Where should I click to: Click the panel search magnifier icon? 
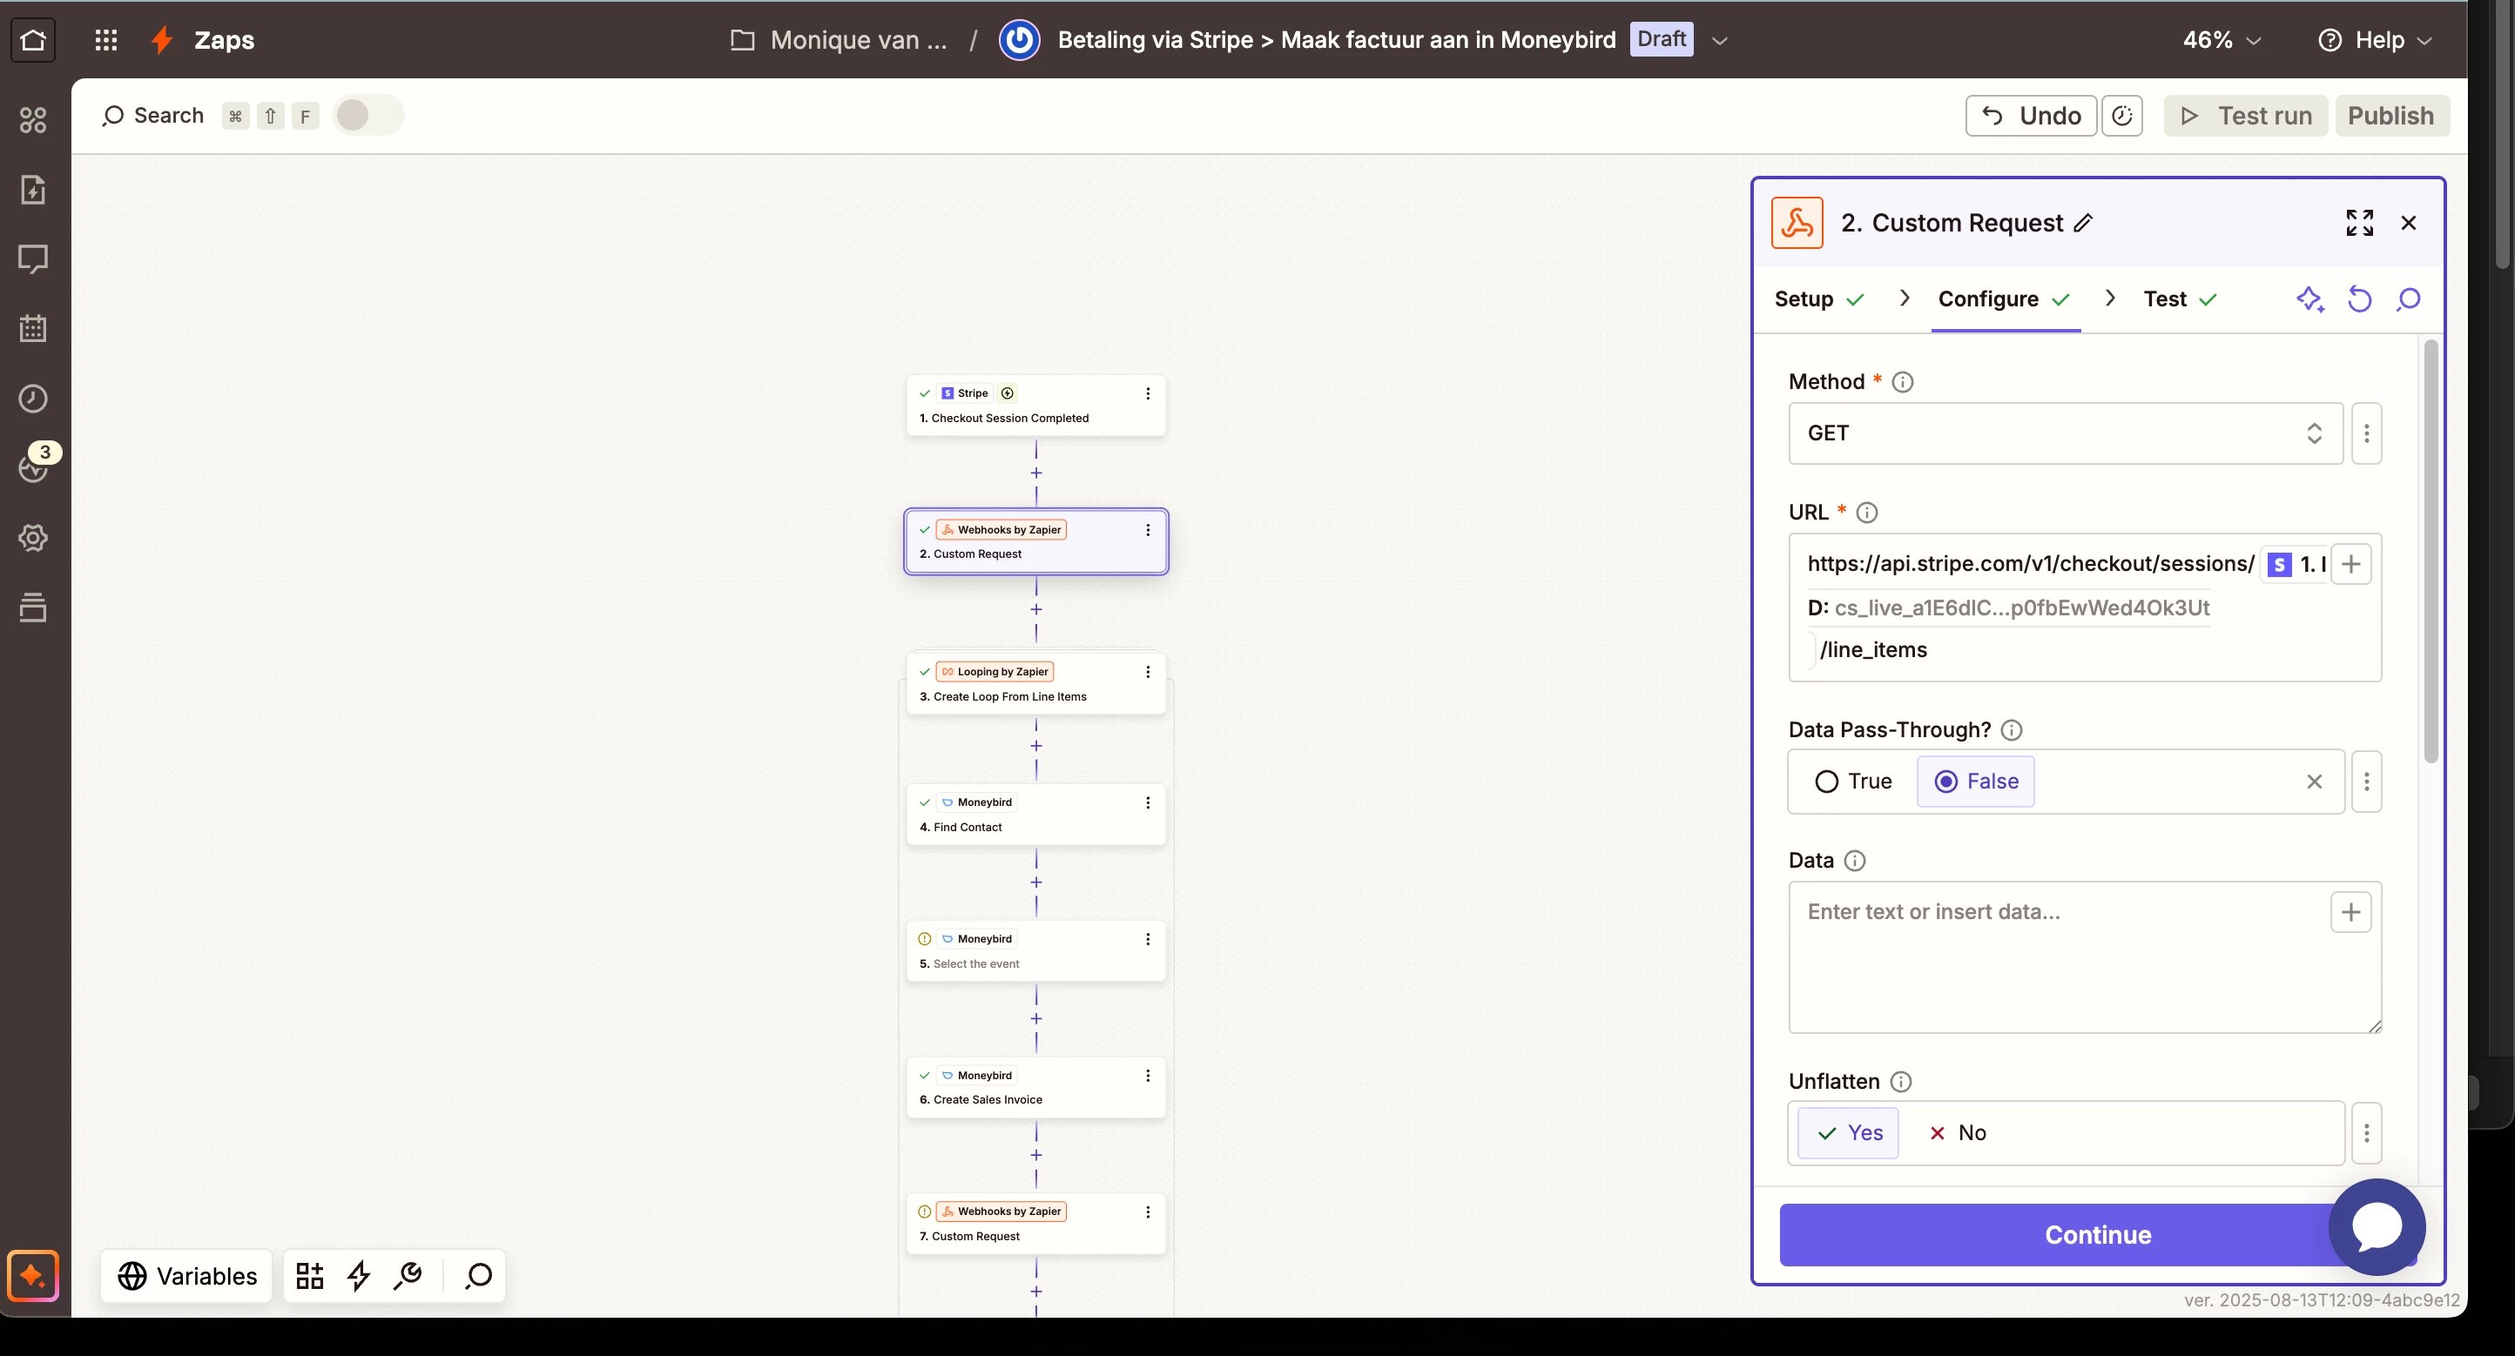pos(2409,299)
